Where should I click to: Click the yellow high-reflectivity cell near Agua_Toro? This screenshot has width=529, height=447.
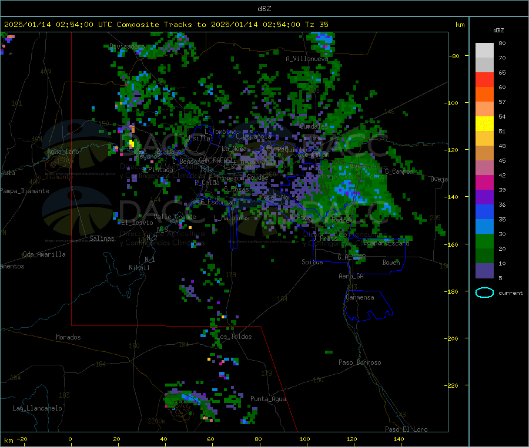coord(131,144)
